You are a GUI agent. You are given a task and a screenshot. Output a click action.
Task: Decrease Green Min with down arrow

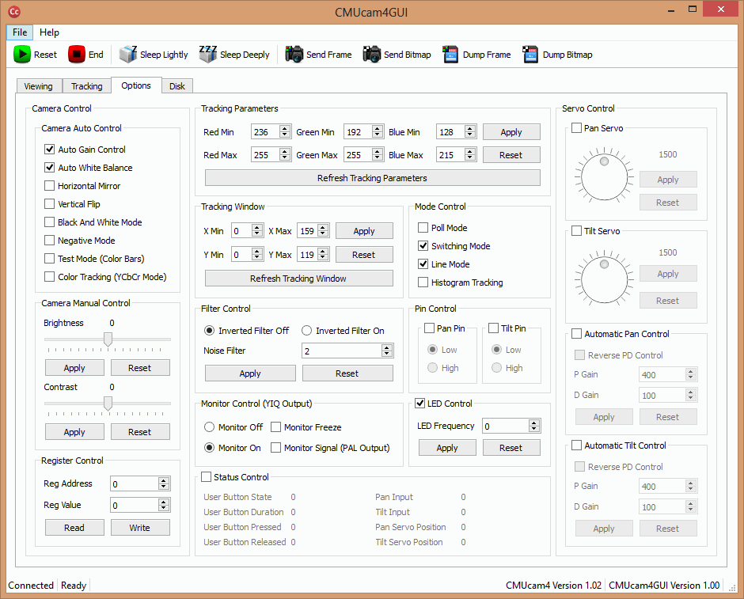378,135
